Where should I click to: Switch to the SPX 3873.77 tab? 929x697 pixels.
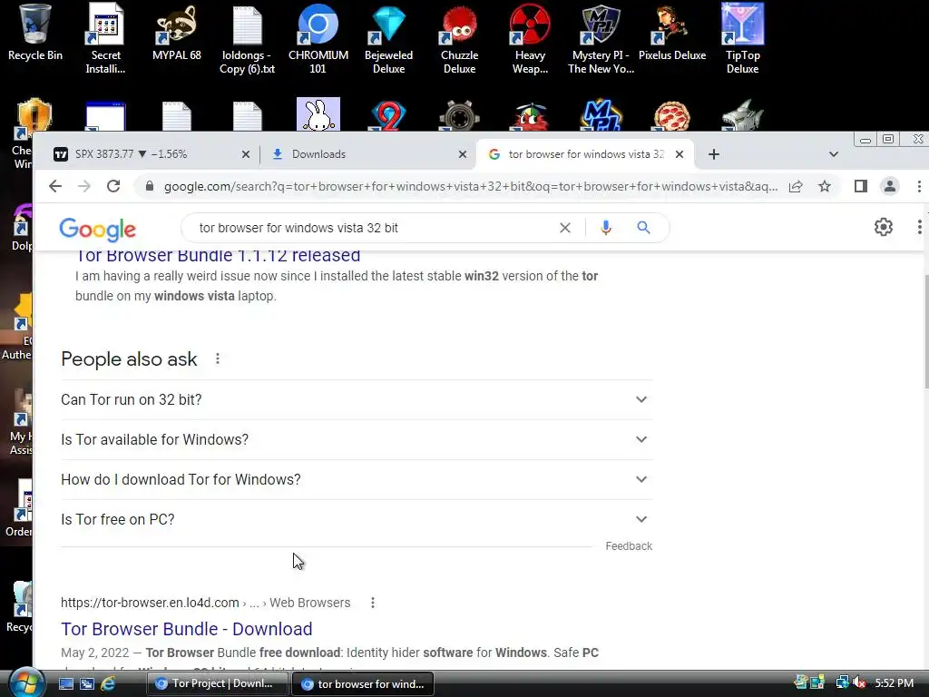(145, 154)
